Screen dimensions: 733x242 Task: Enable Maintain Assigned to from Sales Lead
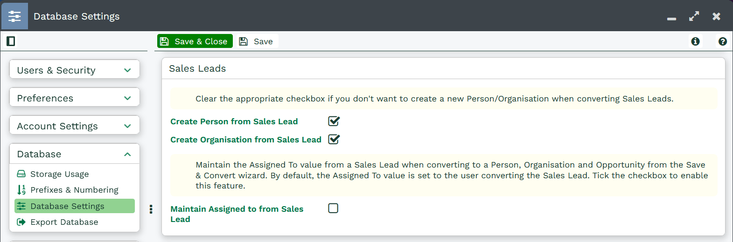[333, 208]
